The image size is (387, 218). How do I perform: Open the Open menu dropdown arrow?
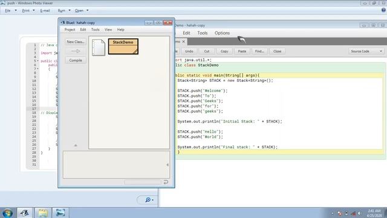pyautogui.click(x=87, y=10)
